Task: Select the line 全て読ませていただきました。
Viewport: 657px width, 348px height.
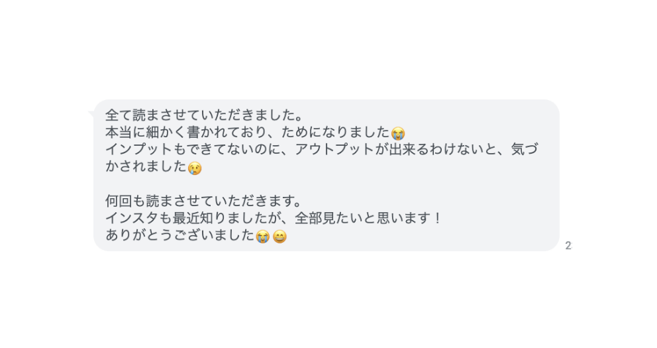Action: click(203, 115)
